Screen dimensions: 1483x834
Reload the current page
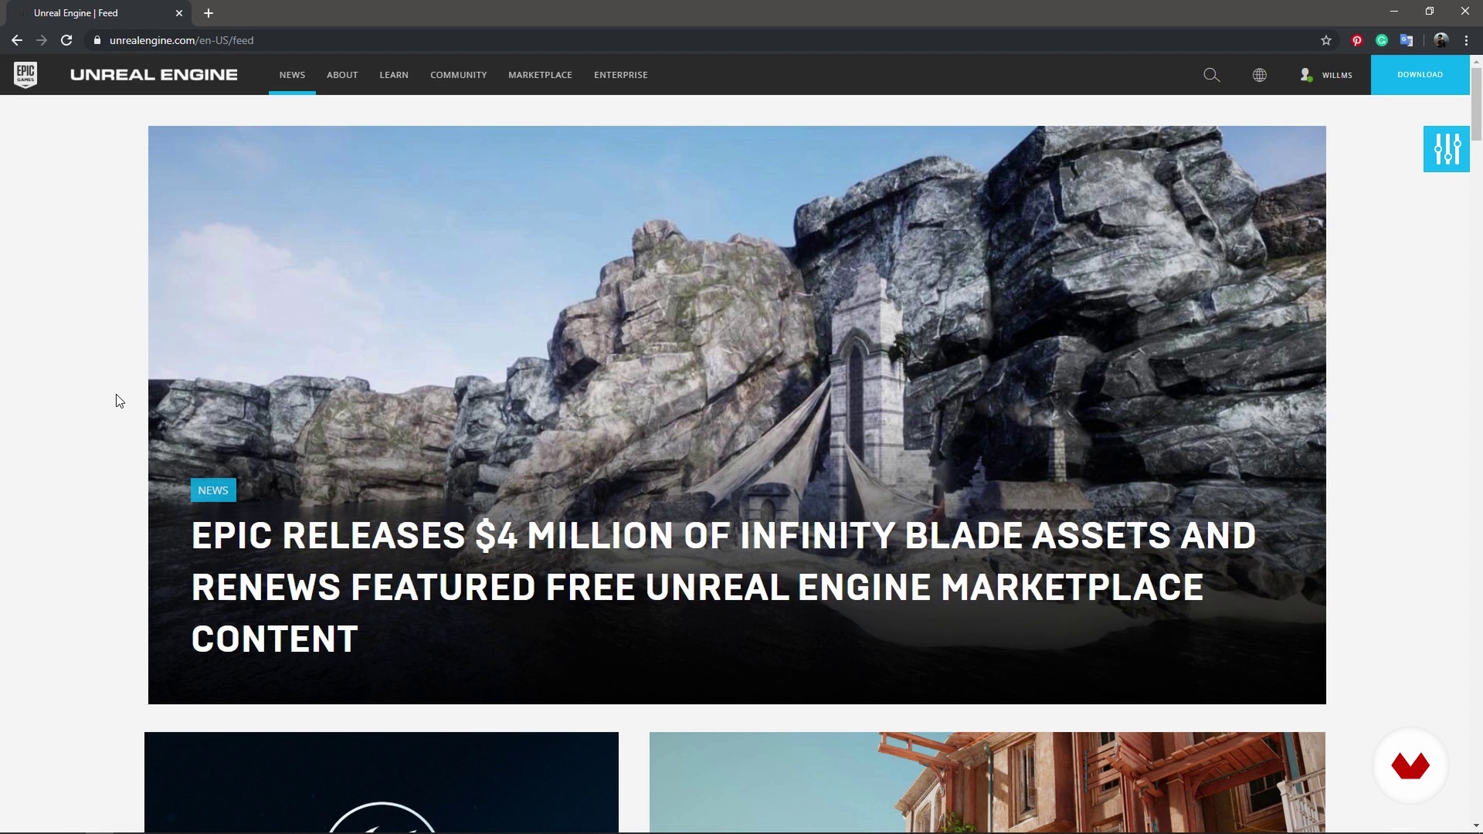66,40
